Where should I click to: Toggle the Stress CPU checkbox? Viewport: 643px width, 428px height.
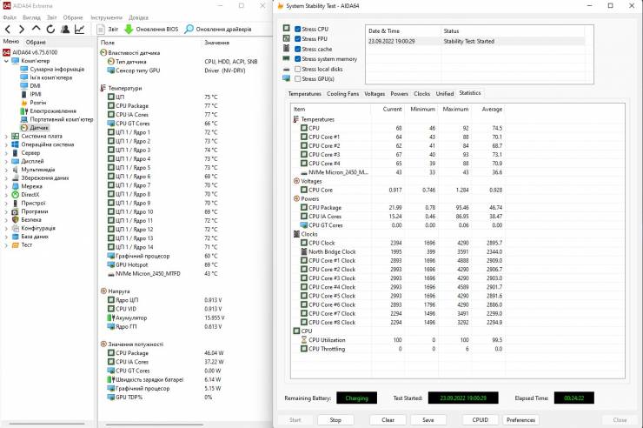(x=298, y=29)
